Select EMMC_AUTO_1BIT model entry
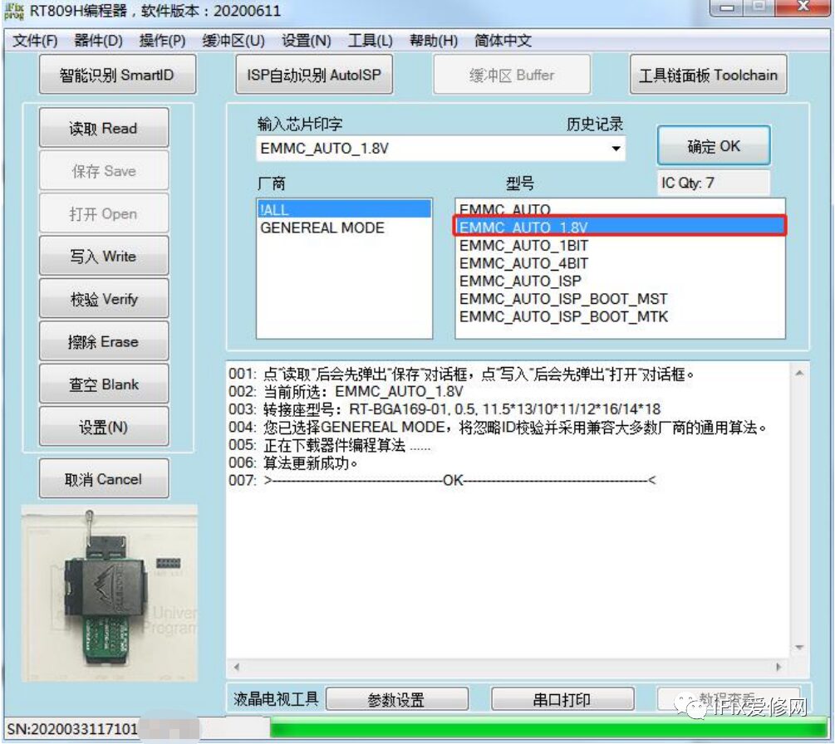 point(620,245)
